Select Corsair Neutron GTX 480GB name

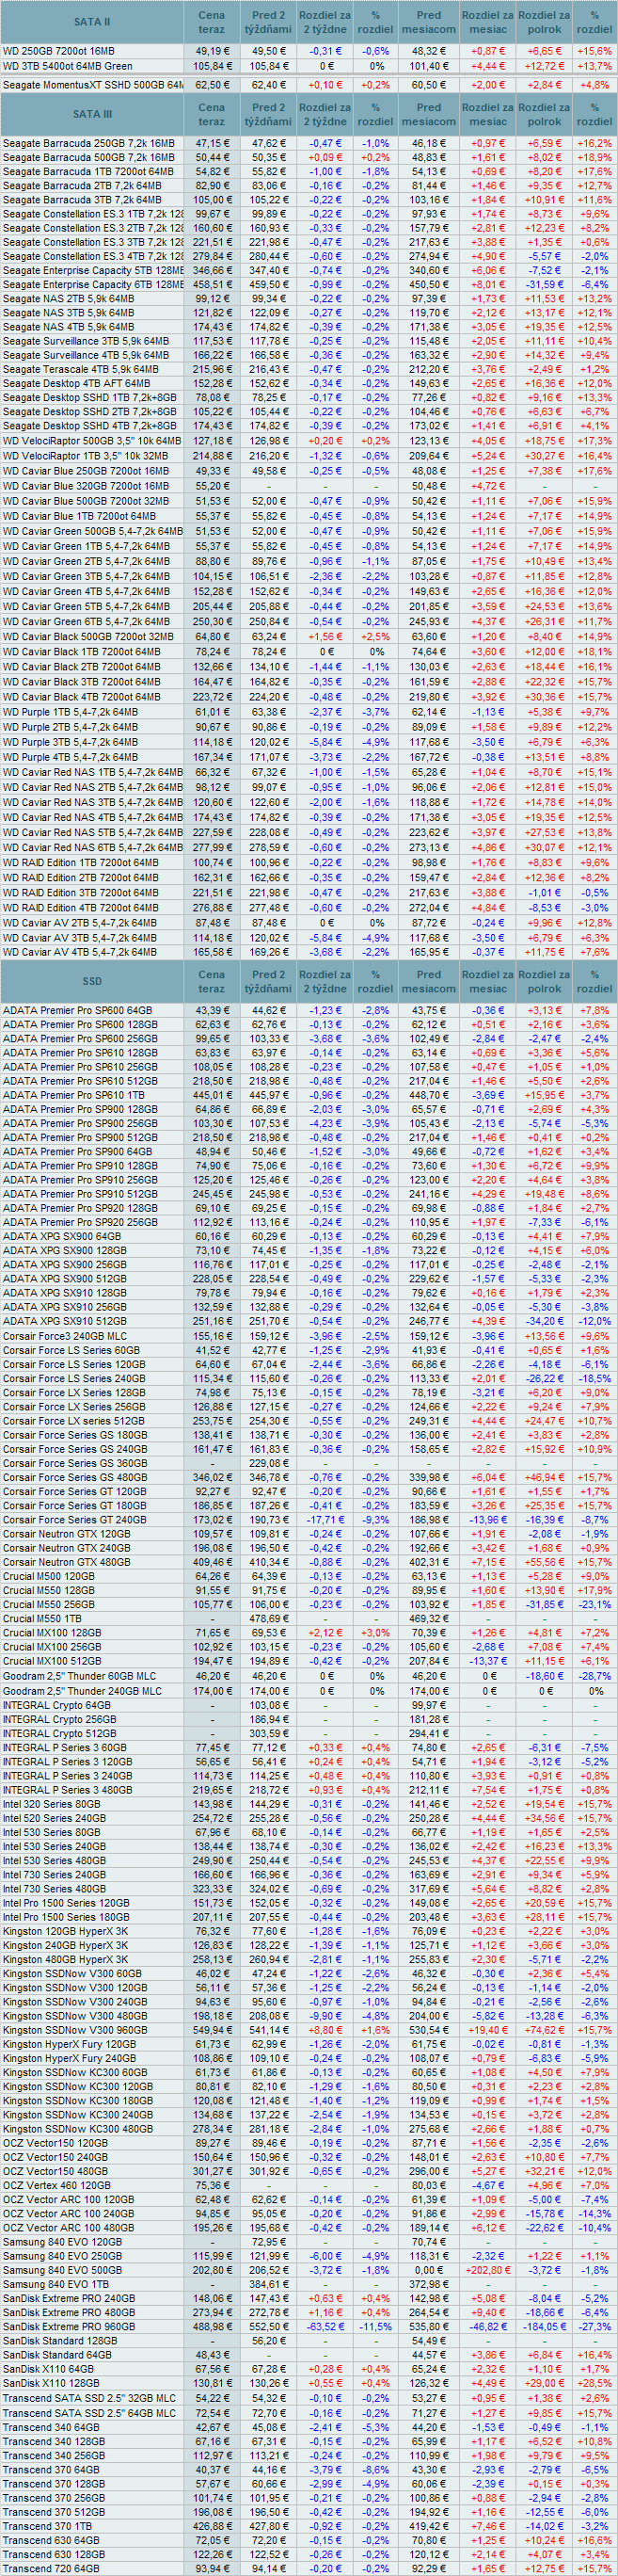(67, 1561)
